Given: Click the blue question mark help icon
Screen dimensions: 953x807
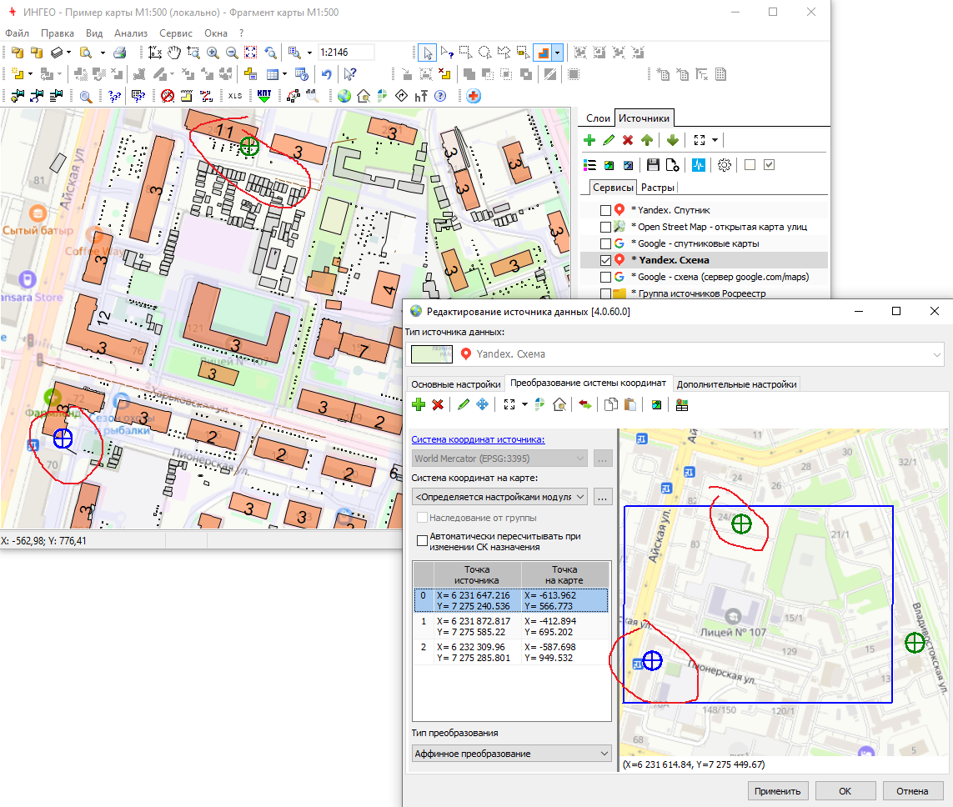Looking at the screenshot, I should (440, 96).
